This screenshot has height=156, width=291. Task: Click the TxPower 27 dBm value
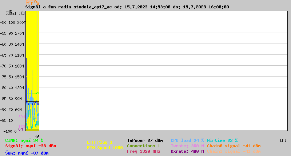point(145,140)
